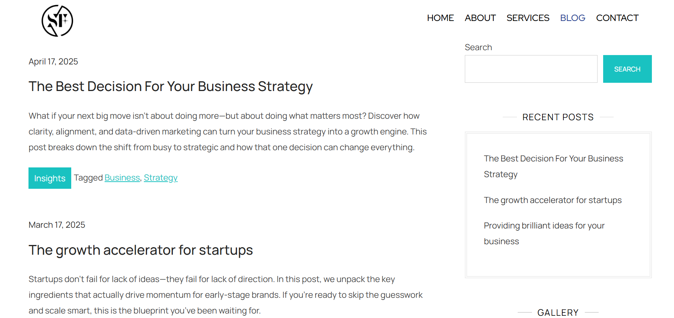The image size is (674, 318).
Task: Open the SERVICES menu link
Action: 527,18
